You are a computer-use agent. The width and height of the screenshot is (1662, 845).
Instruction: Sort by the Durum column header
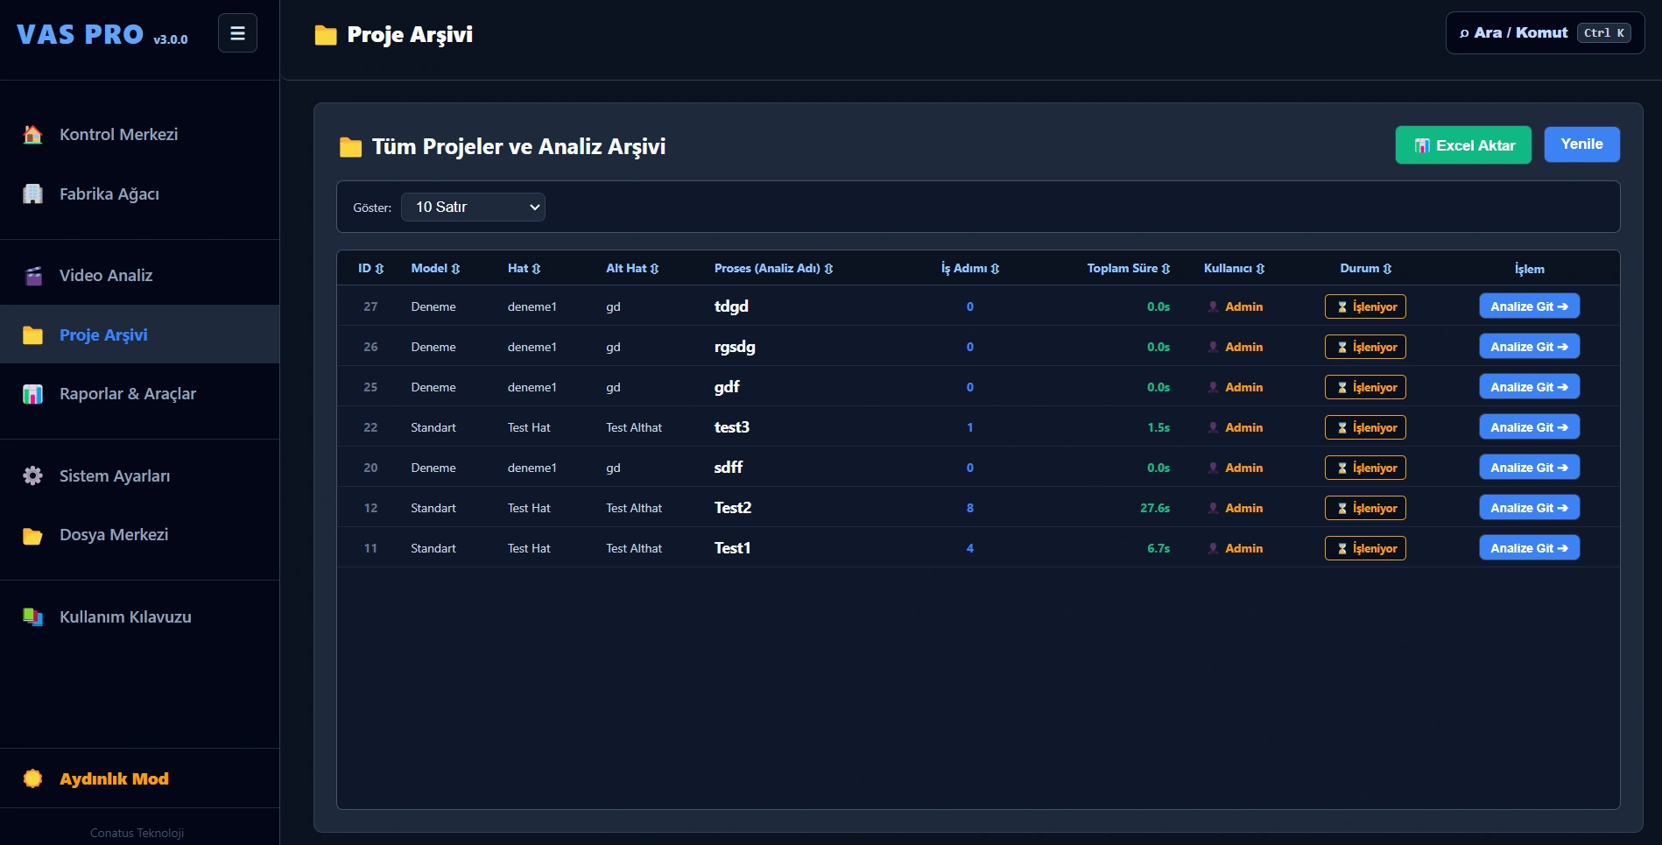tap(1365, 269)
